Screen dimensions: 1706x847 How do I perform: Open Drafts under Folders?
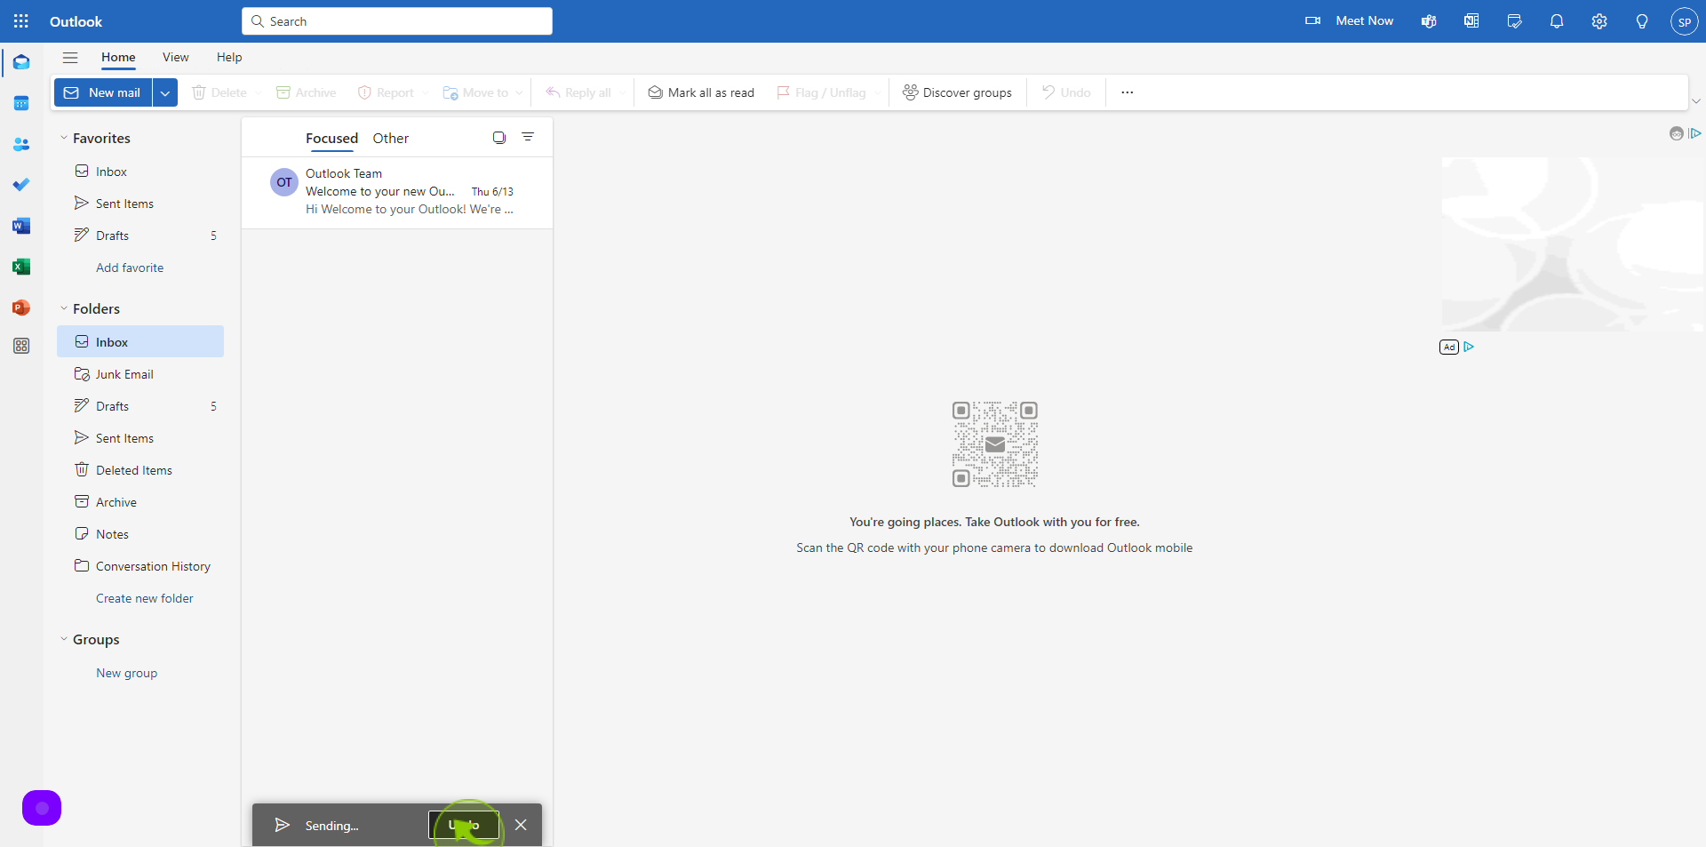point(140,406)
